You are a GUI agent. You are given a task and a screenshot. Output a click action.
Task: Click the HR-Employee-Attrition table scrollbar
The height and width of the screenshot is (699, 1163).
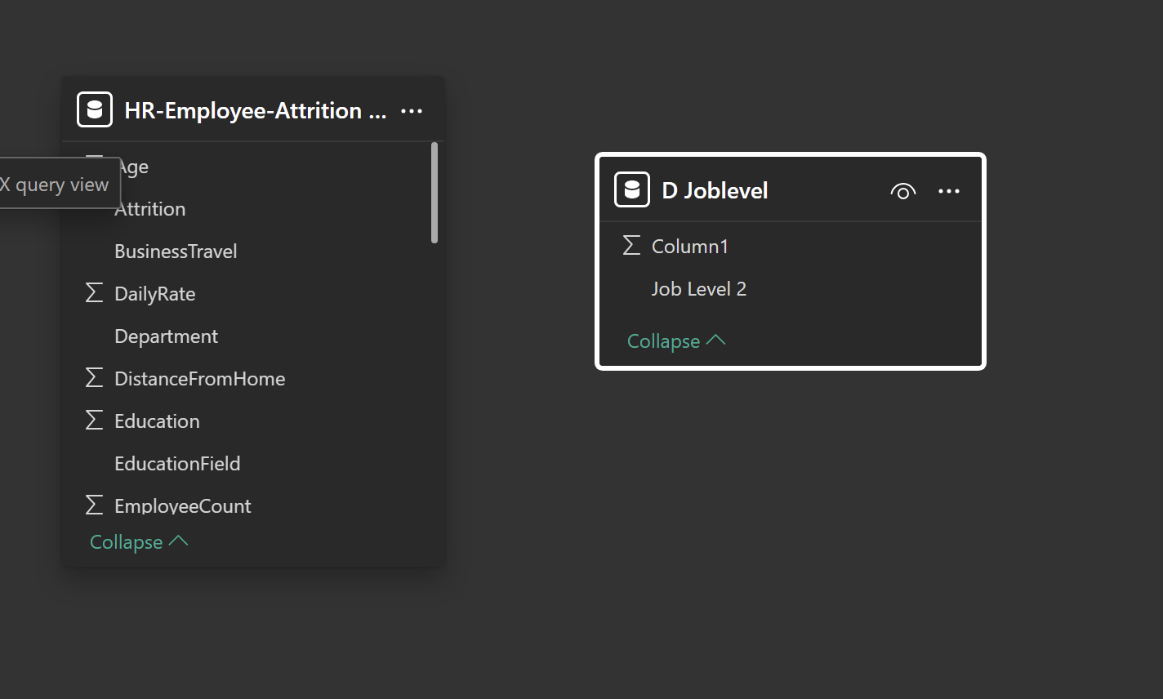pyautogui.click(x=434, y=193)
